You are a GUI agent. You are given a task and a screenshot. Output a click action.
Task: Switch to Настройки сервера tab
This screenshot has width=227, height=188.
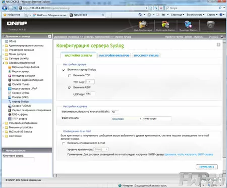[x=78, y=56]
